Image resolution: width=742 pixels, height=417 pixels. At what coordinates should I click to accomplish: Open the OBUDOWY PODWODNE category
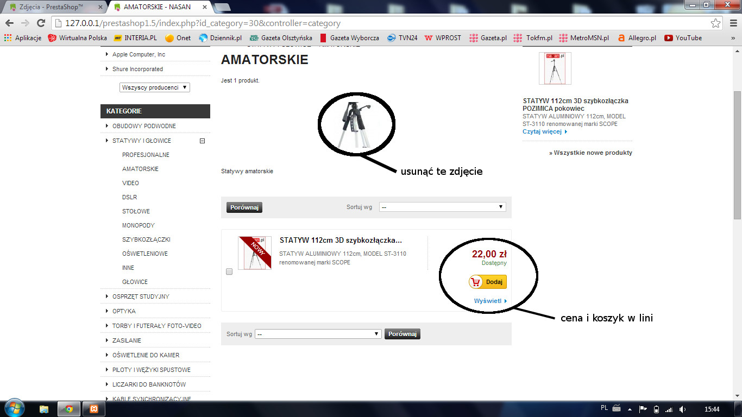144,126
